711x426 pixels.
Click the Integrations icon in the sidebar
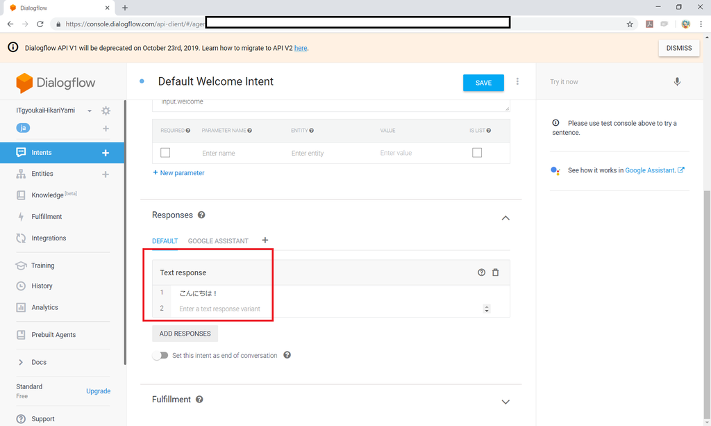click(x=21, y=238)
